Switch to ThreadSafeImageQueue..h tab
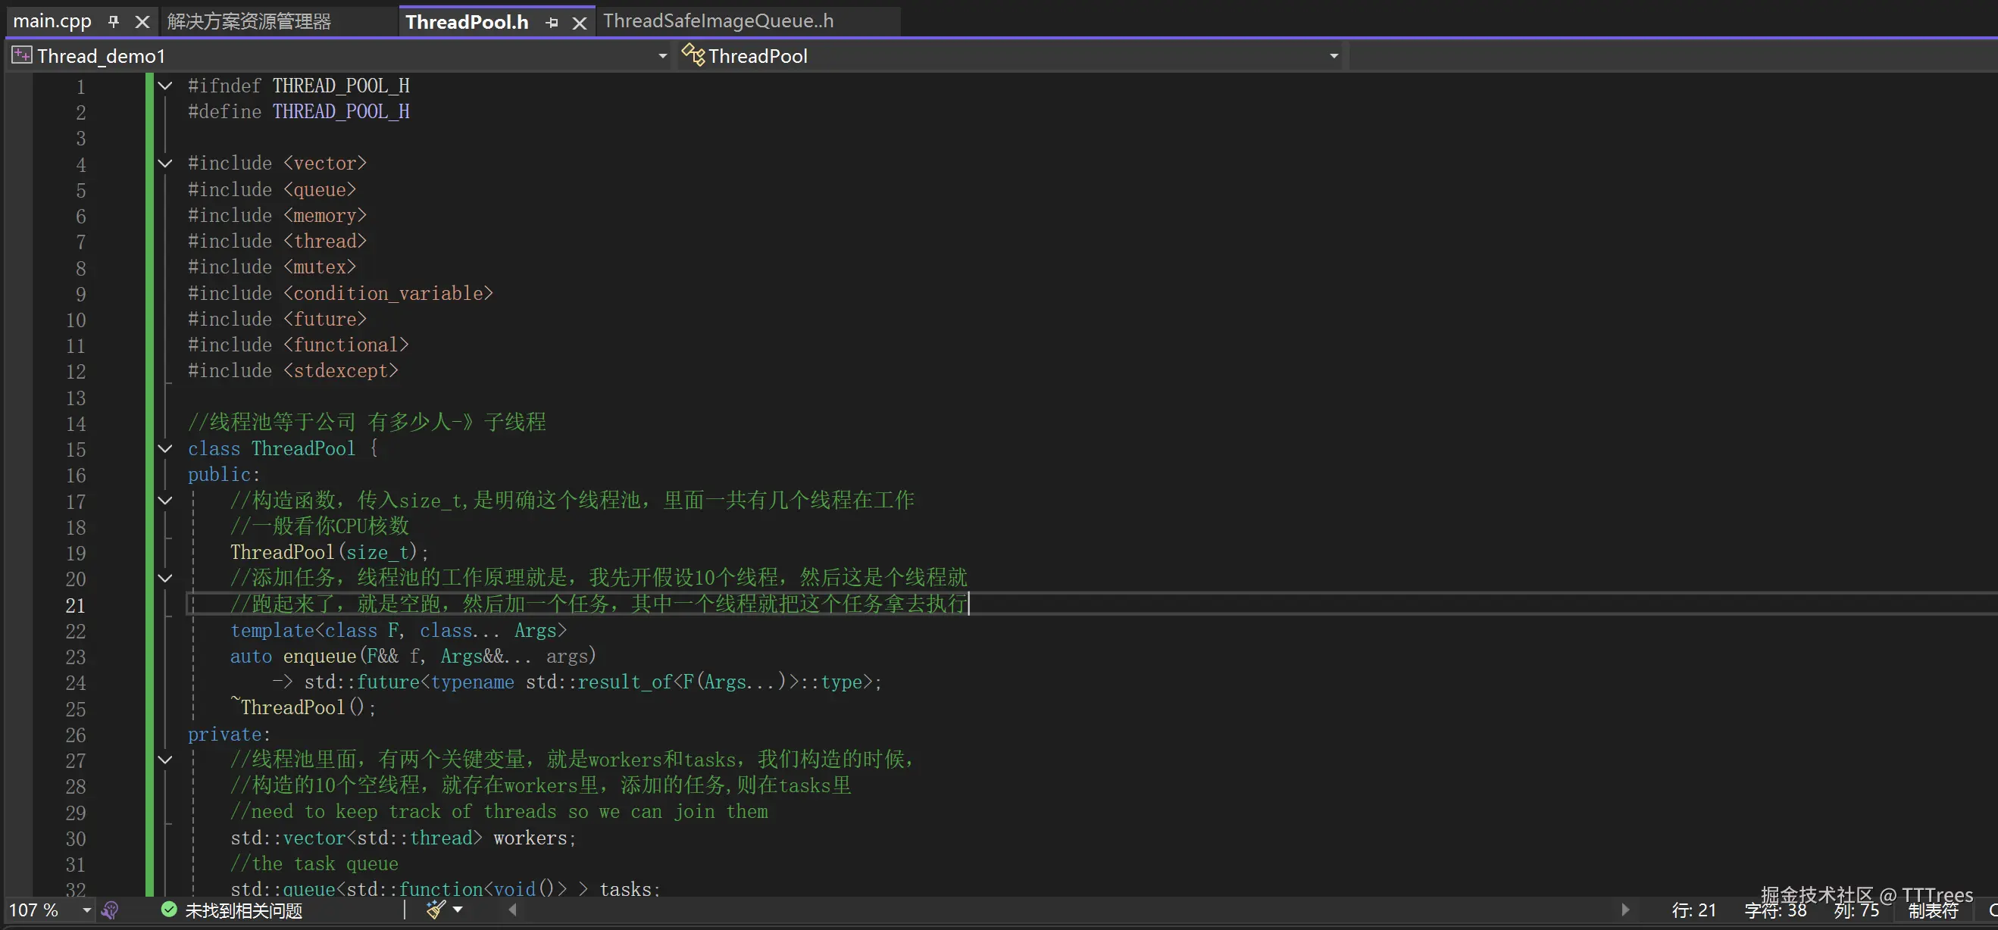The height and width of the screenshot is (930, 1998). pos(718,21)
